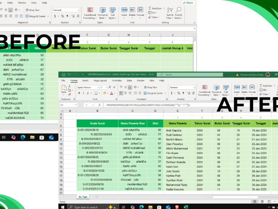The height and width of the screenshot is (209, 278).
Task: Collapse the ribbon in Before window
Action: click(195, 23)
